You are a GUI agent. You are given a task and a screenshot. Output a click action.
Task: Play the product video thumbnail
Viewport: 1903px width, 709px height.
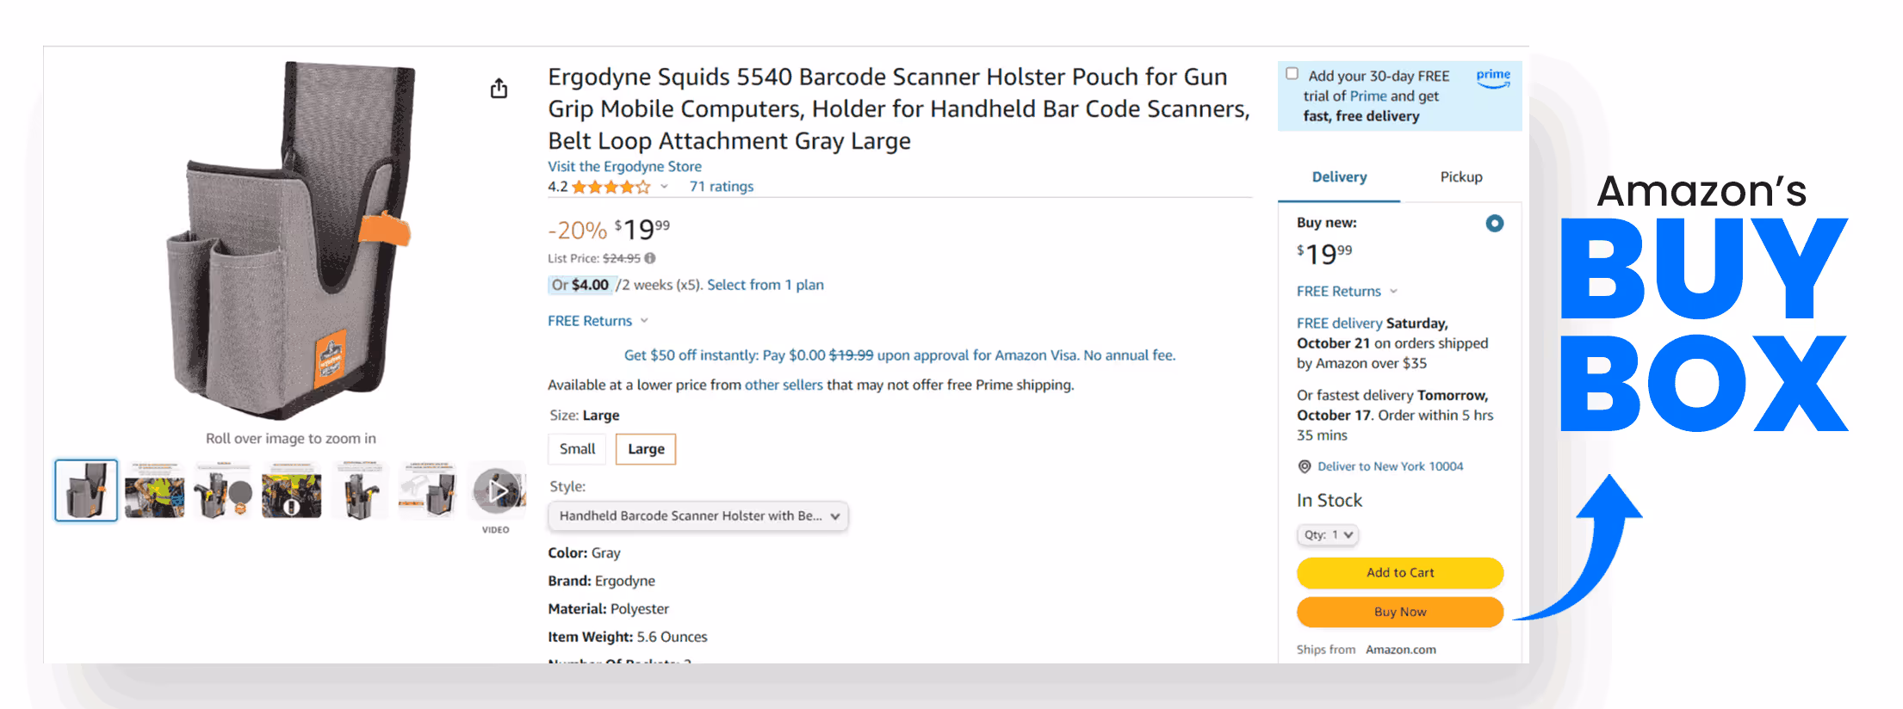tap(497, 490)
